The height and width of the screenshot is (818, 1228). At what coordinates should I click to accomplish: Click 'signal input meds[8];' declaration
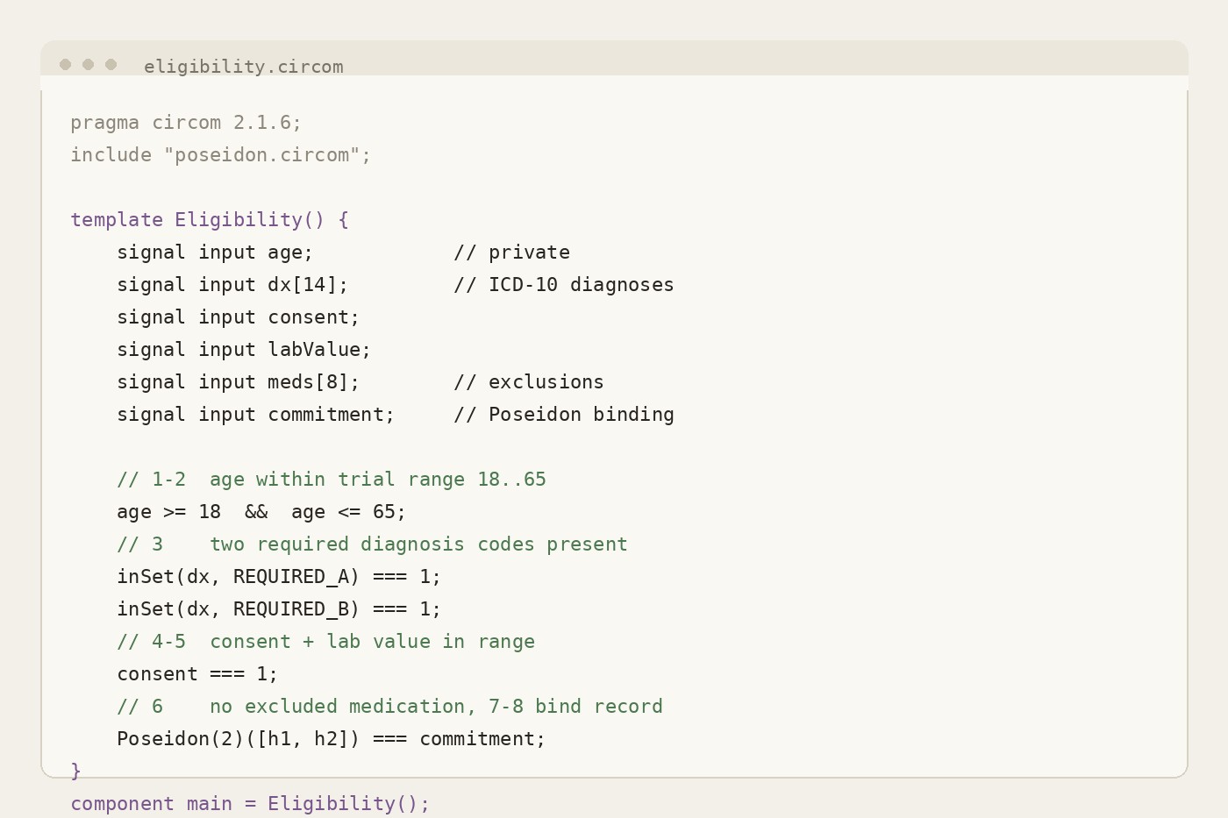pyautogui.click(x=239, y=382)
